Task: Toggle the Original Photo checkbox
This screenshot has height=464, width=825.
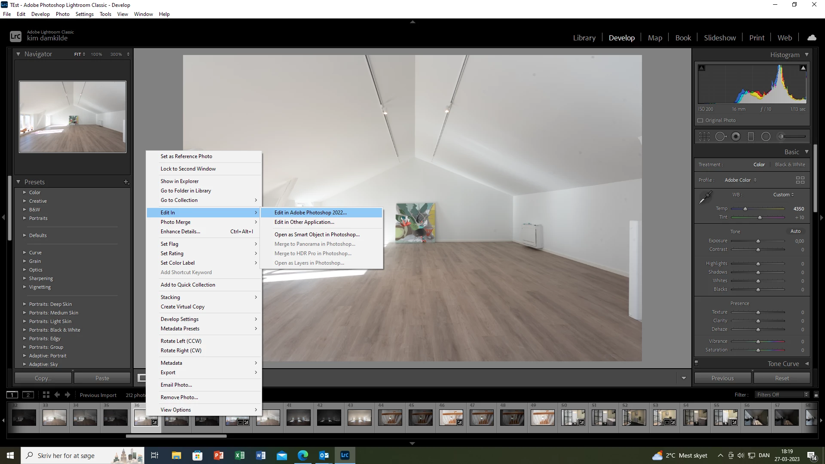Action: [x=700, y=121]
